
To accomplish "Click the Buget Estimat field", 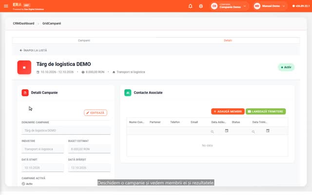I will click(x=89, y=149).
